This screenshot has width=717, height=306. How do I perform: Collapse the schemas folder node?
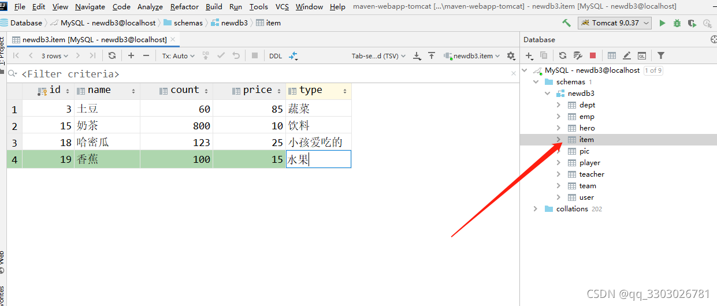536,82
